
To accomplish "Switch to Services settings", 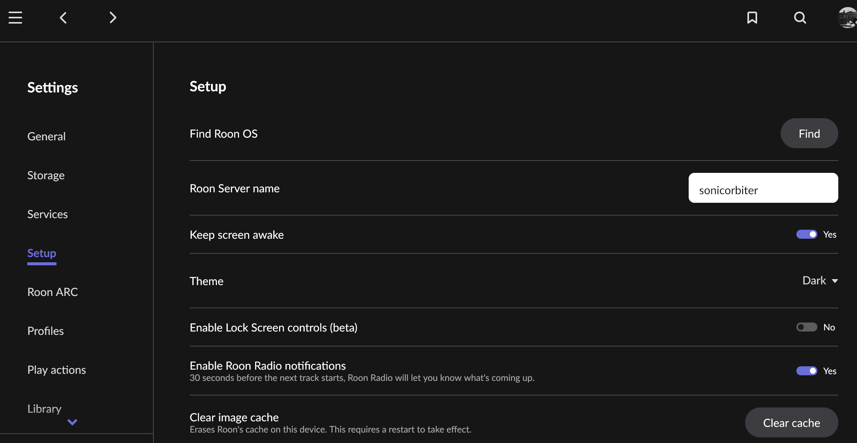I will [x=48, y=214].
